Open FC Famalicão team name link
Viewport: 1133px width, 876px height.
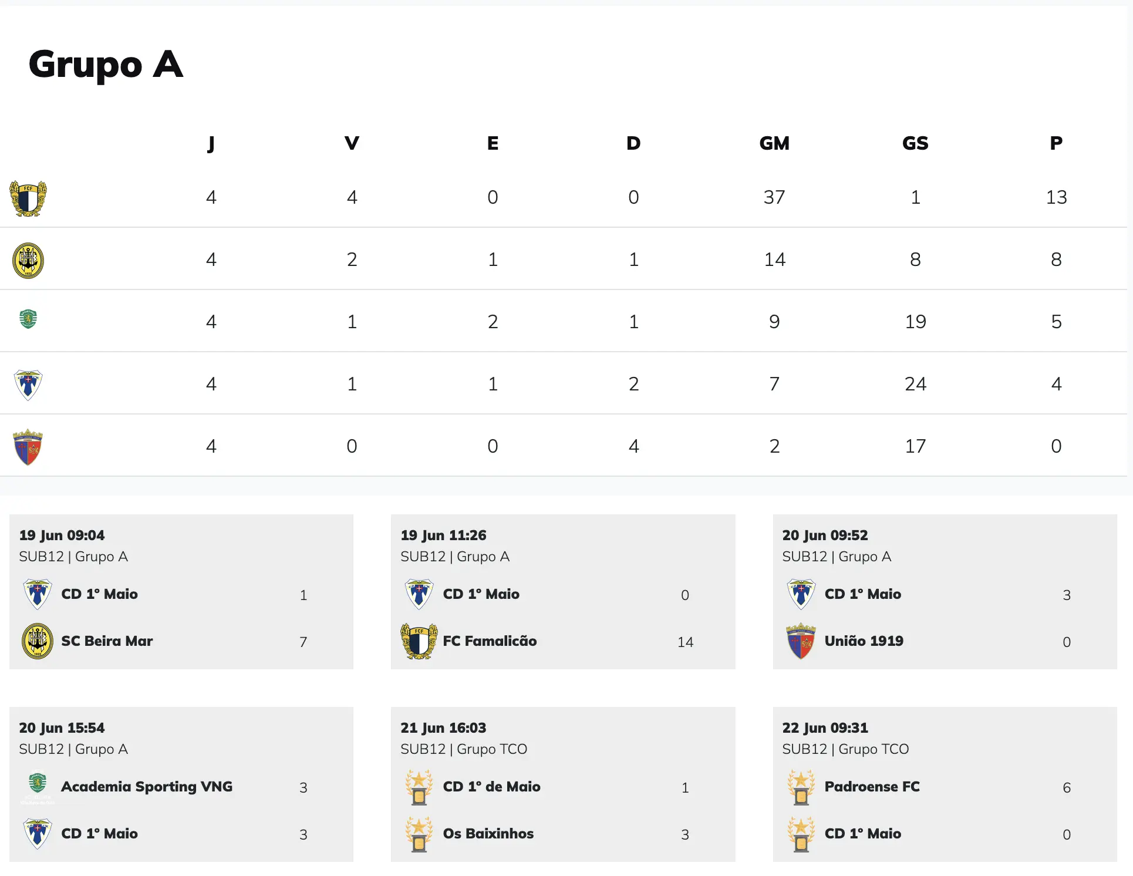point(490,641)
